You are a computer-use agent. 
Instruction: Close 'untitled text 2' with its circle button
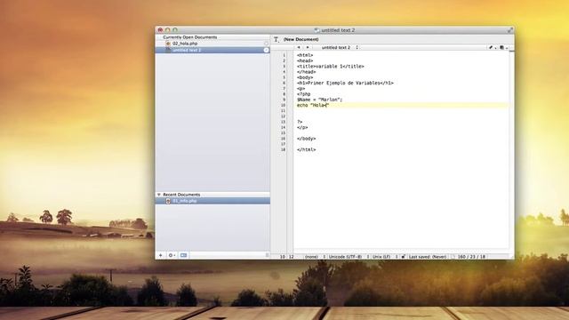click(x=266, y=50)
